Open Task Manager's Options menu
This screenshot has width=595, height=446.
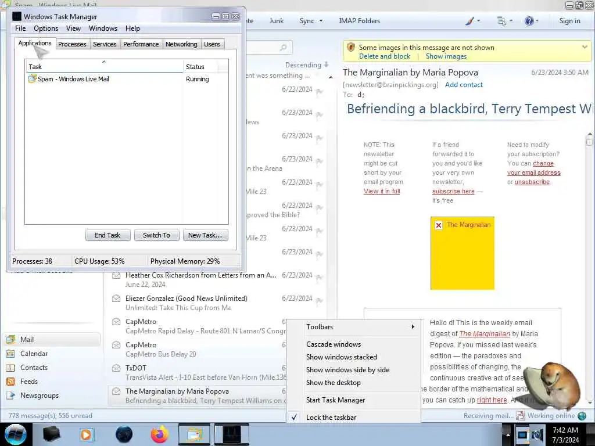pyautogui.click(x=46, y=28)
